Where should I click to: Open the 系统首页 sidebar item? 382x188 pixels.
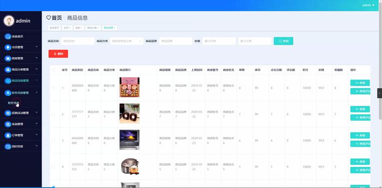point(18,36)
